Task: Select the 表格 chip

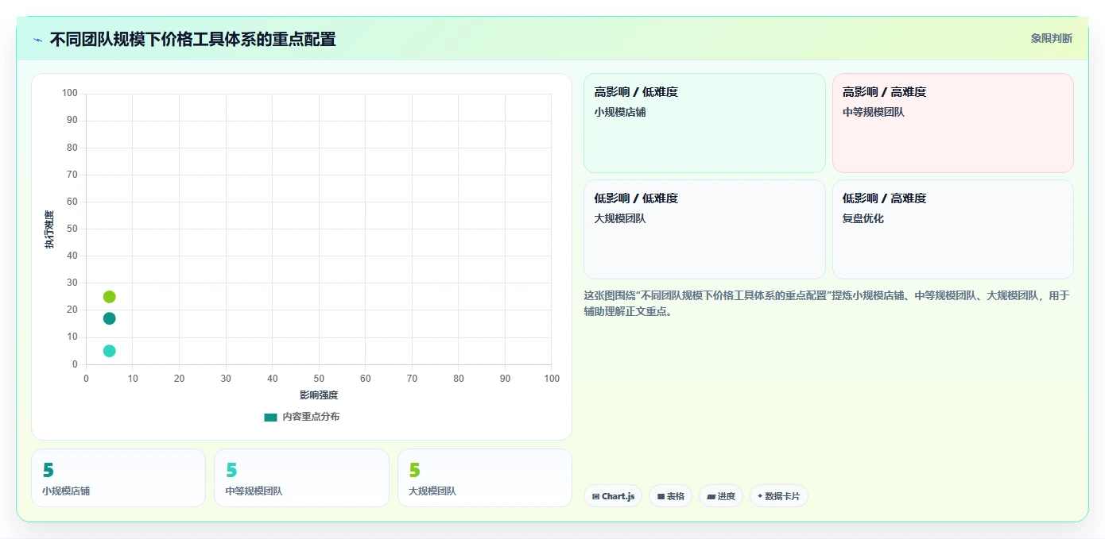Action: pos(670,496)
